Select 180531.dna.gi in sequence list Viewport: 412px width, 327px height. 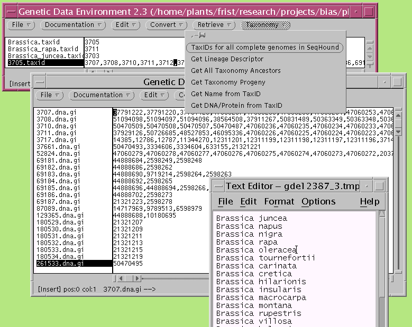60,236
